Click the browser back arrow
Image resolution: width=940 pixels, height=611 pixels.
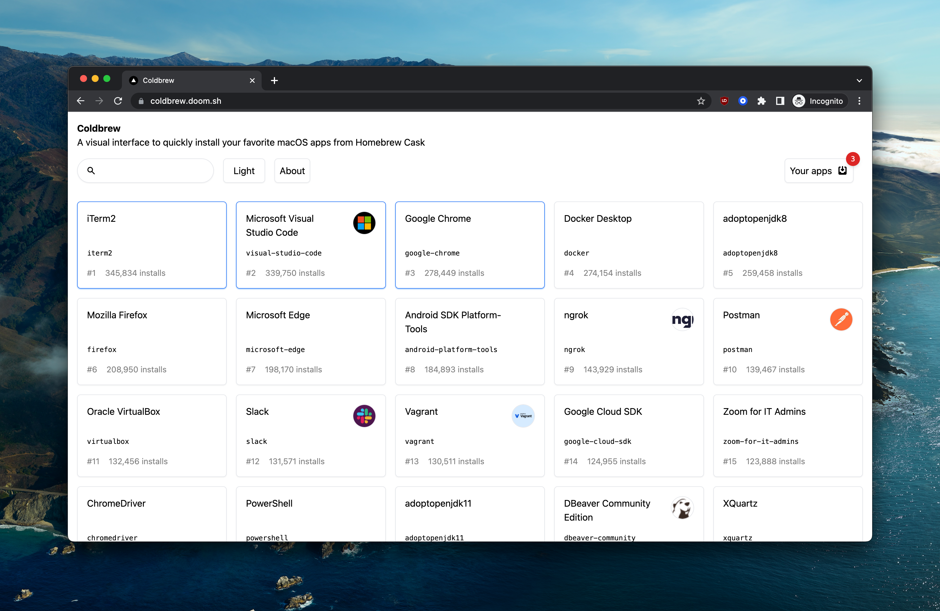click(x=81, y=101)
